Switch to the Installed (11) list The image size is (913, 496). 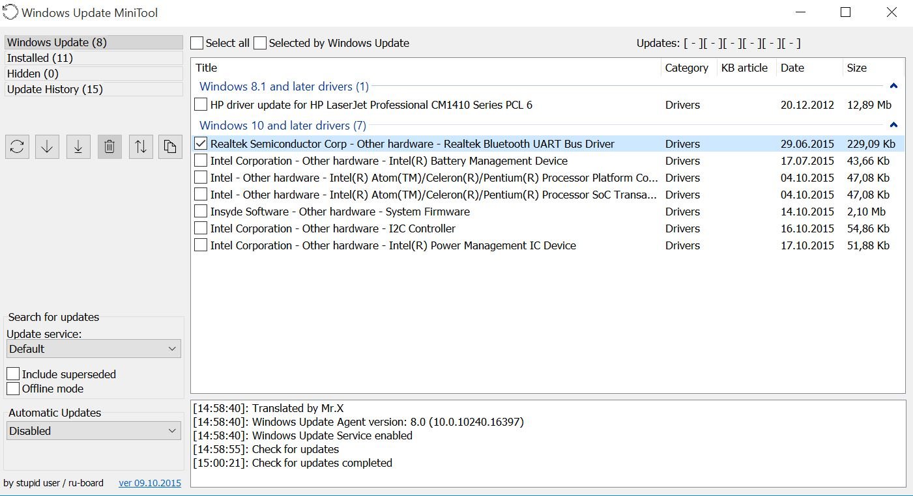(93, 58)
